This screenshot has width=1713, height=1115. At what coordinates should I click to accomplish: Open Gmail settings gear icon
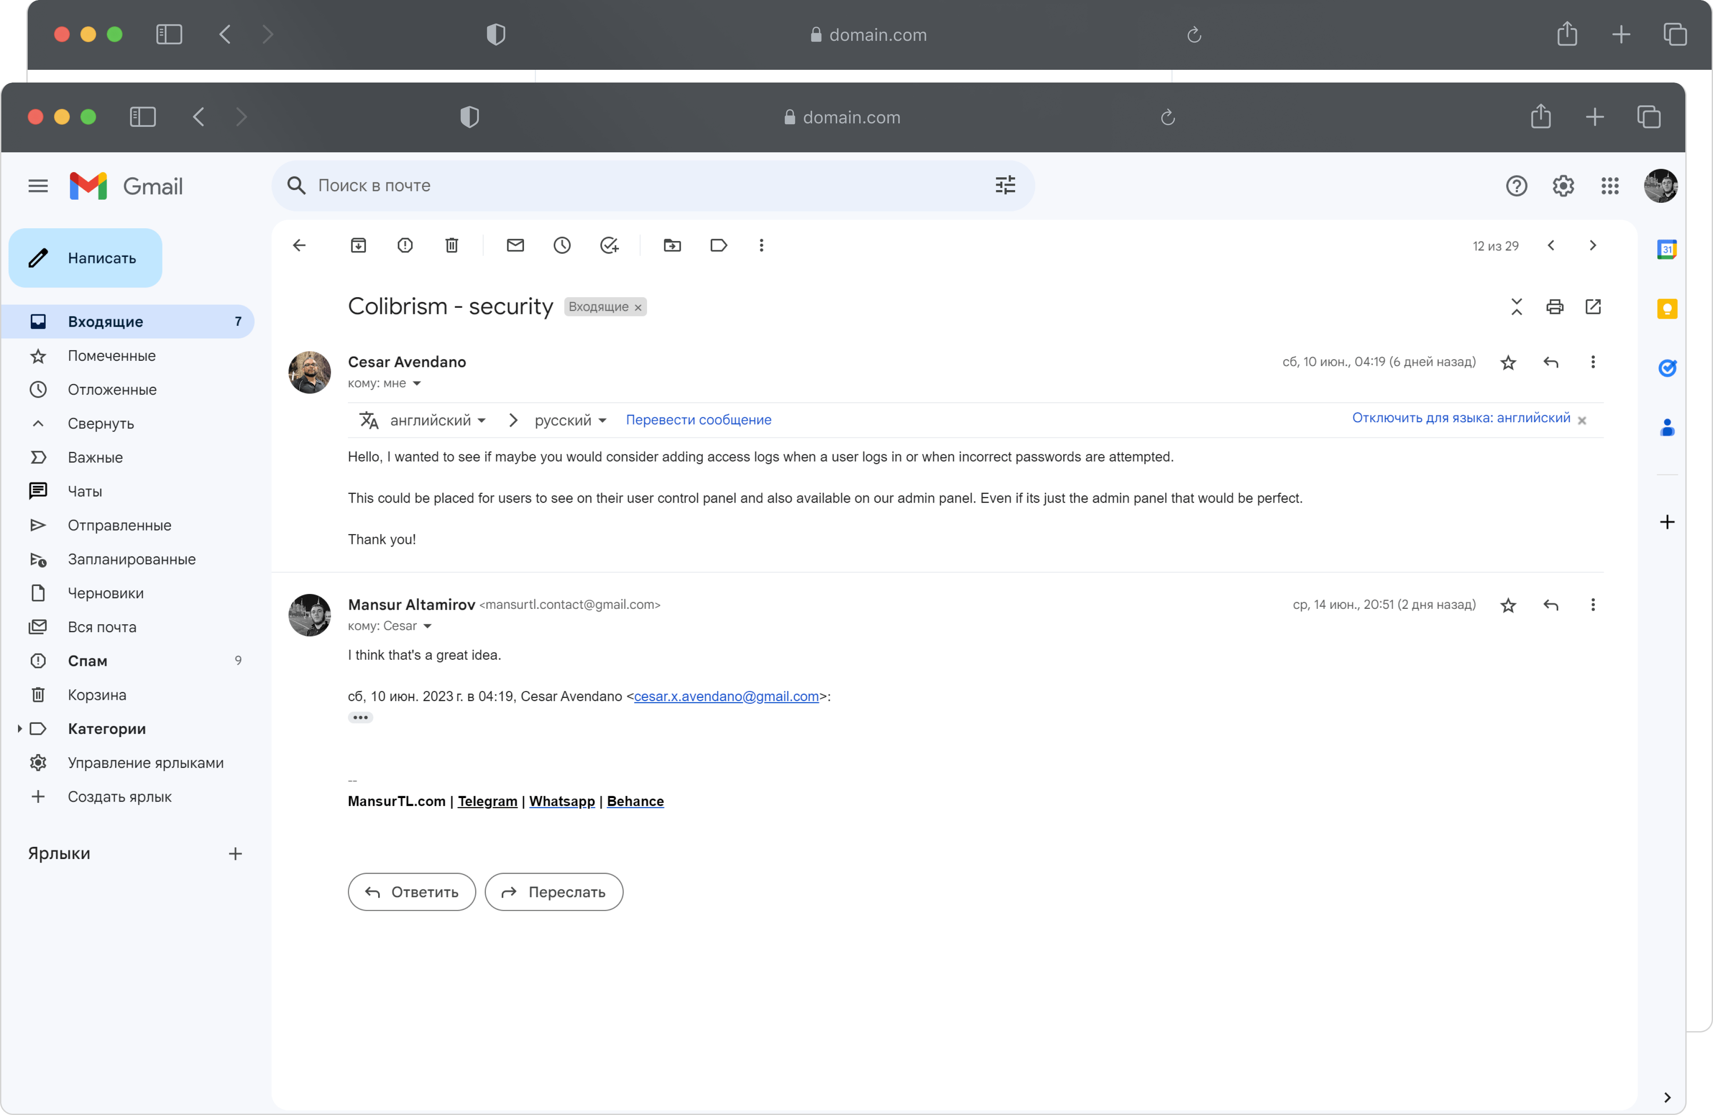[1563, 186]
